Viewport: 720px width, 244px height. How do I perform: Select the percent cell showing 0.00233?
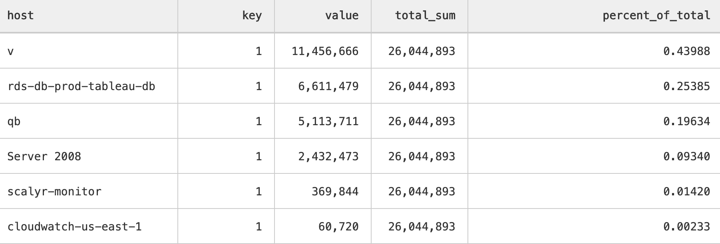686,226
